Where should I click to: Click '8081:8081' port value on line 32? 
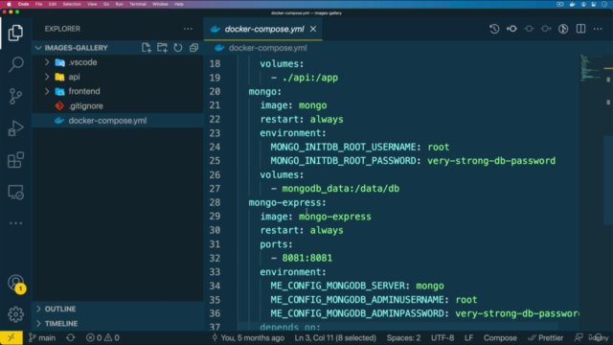click(x=306, y=258)
